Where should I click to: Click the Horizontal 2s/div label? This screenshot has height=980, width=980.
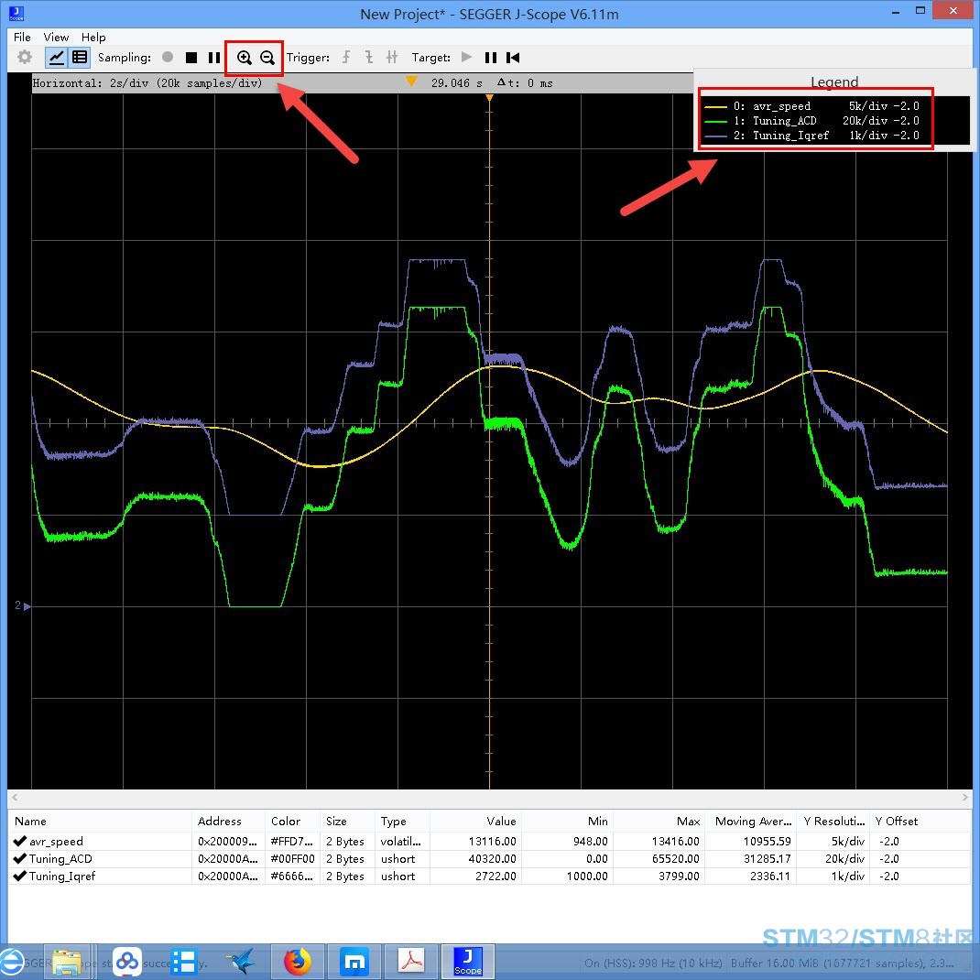[x=147, y=82]
